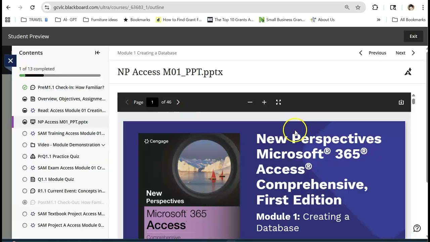
Task: Toggle completion circle for SAM Textbook Project
Action: (25, 214)
